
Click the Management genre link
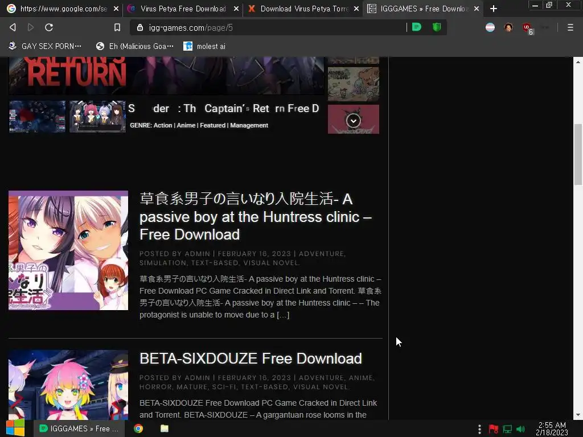pyautogui.click(x=249, y=125)
